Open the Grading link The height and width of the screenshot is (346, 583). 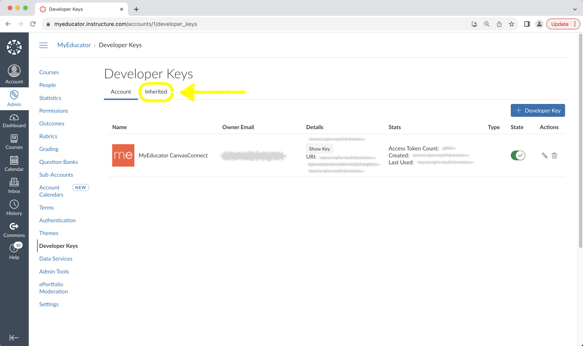[49, 149]
